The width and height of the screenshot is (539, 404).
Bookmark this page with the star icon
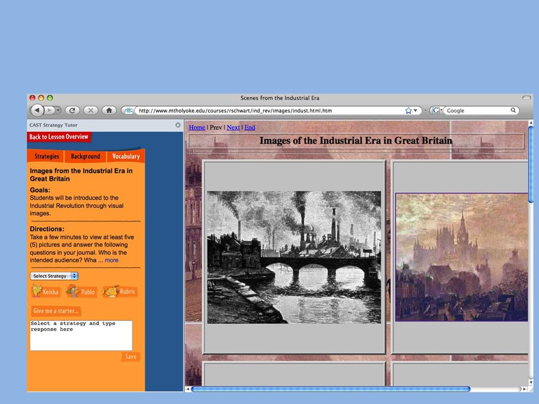408,111
